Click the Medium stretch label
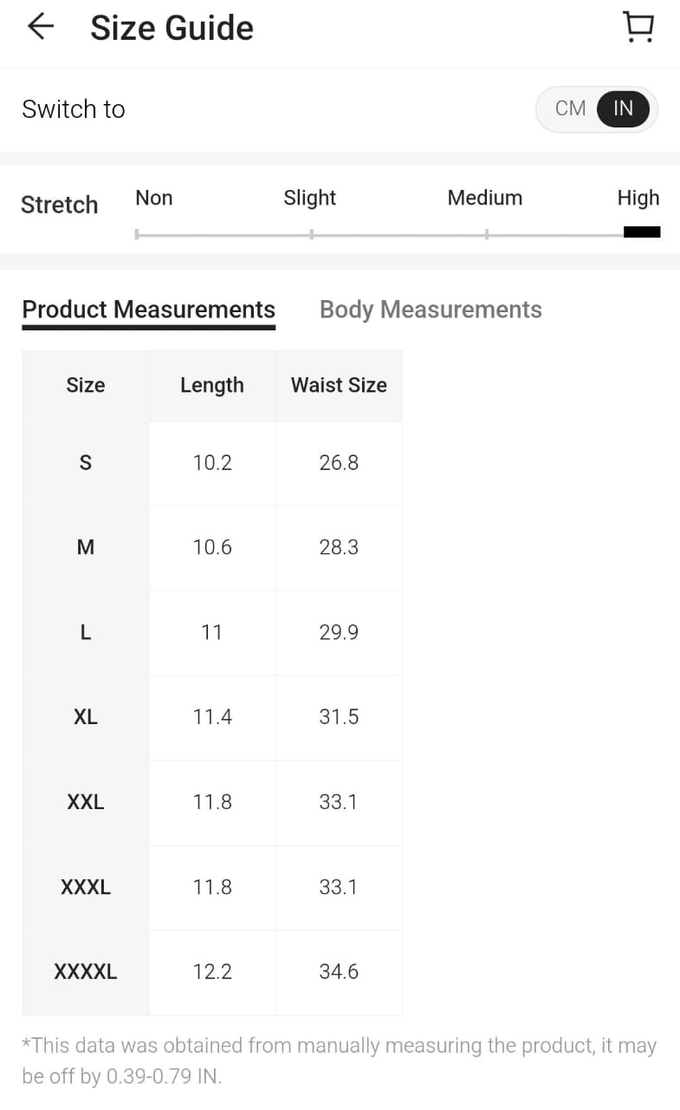This screenshot has width=680, height=1110. (484, 198)
